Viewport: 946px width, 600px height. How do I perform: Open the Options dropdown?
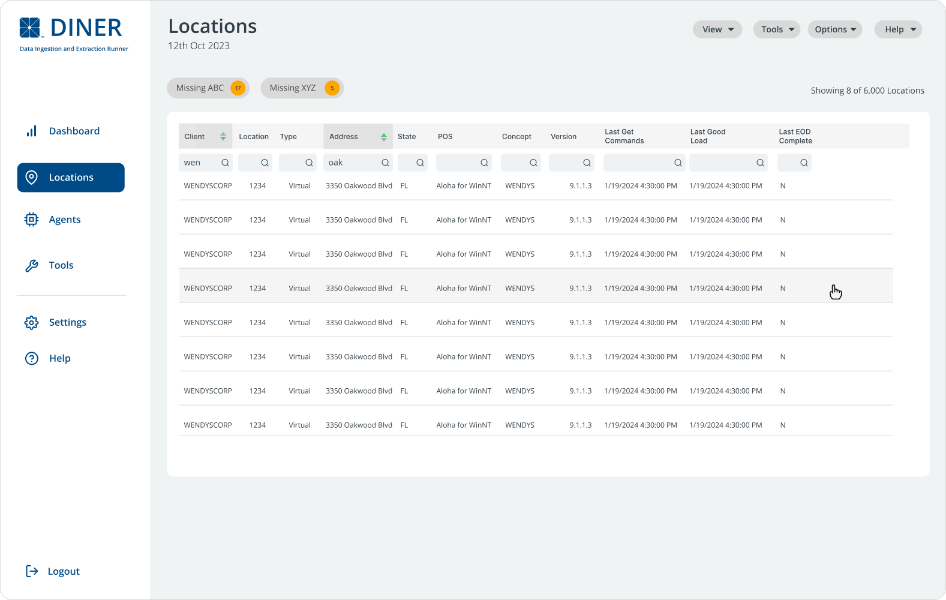(835, 29)
